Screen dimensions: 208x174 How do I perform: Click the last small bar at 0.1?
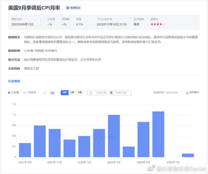pyautogui.click(x=188, y=155)
